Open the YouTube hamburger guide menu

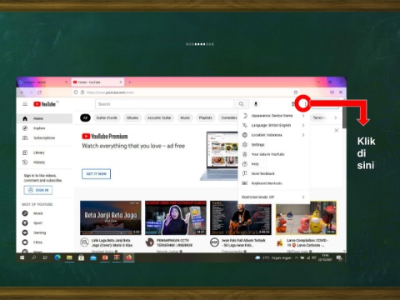tap(25, 104)
